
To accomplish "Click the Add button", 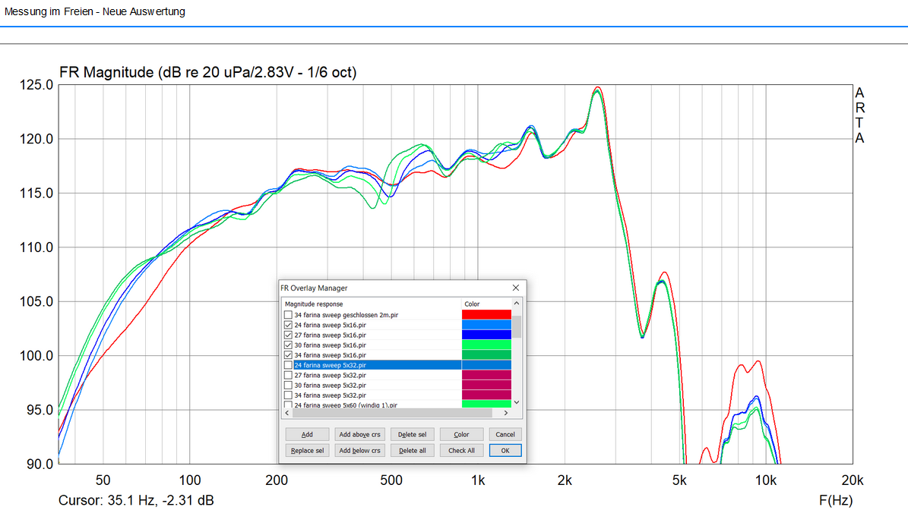I will click(x=307, y=434).
